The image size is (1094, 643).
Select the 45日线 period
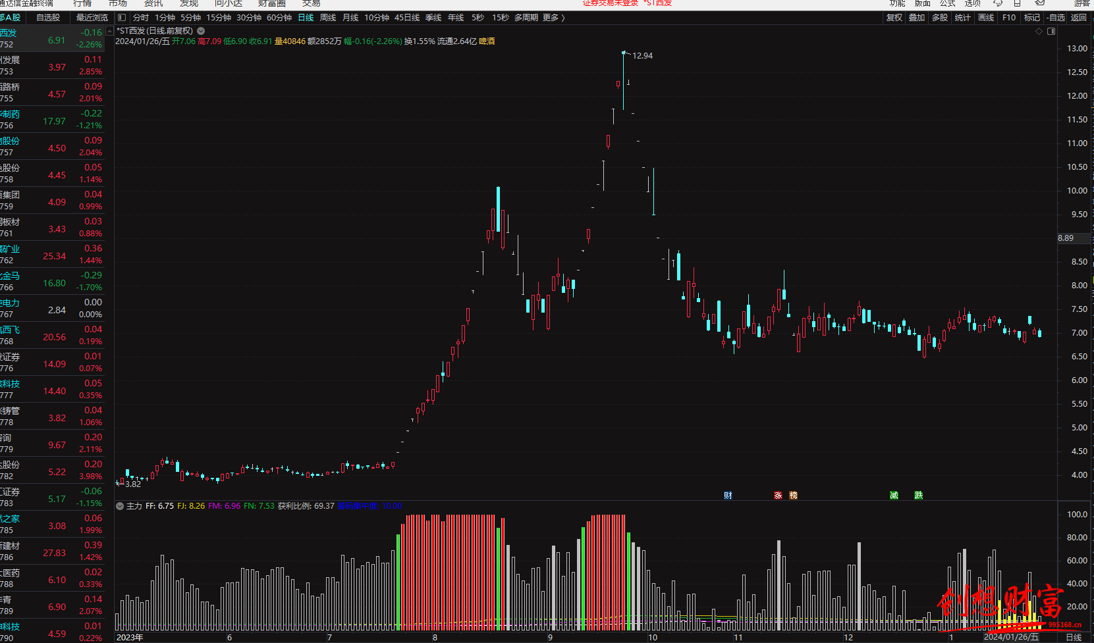(x=407, y=18)
